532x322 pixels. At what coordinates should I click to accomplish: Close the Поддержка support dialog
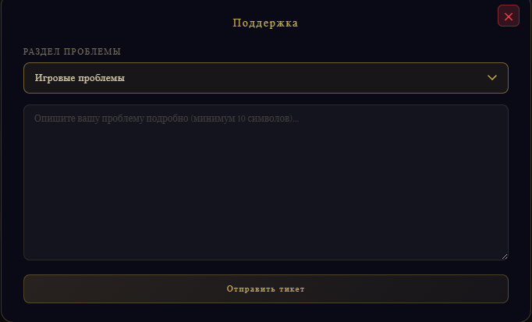509,16
